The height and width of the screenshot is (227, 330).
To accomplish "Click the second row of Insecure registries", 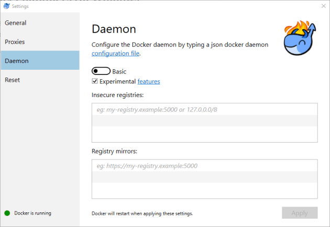I will pyautogui.click(x=204, y=122).
